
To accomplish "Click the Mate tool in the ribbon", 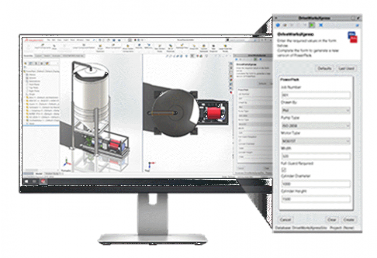I will 54,47.
